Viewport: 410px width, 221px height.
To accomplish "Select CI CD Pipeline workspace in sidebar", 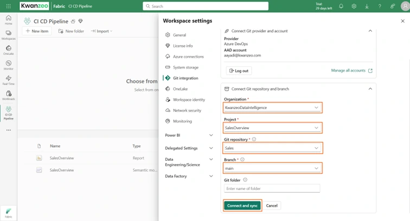I will point(8,113).
